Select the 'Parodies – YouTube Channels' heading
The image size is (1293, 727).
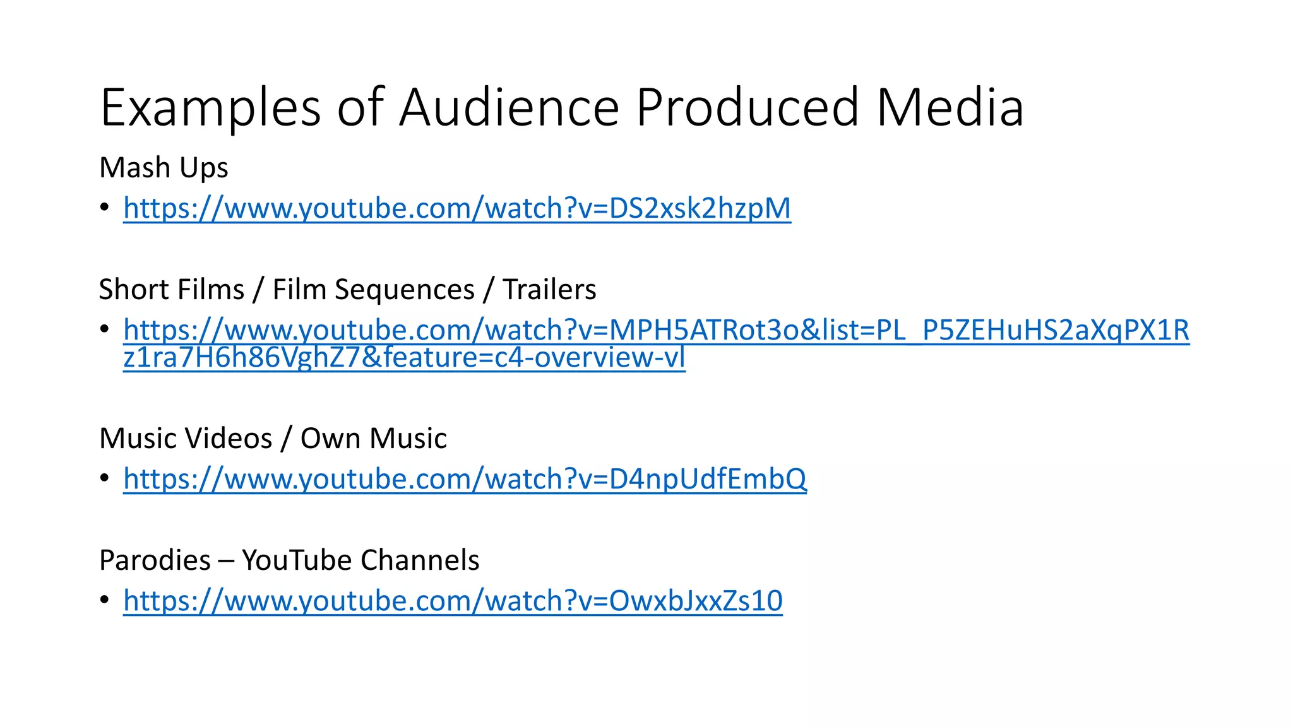coord(289,560)
